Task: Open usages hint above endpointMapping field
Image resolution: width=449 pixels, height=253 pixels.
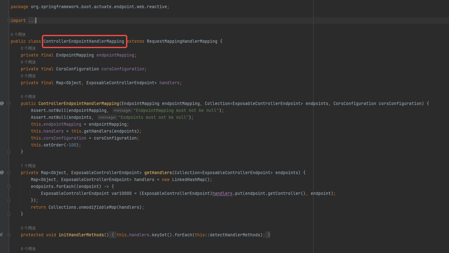Action: tap(28, 48)
